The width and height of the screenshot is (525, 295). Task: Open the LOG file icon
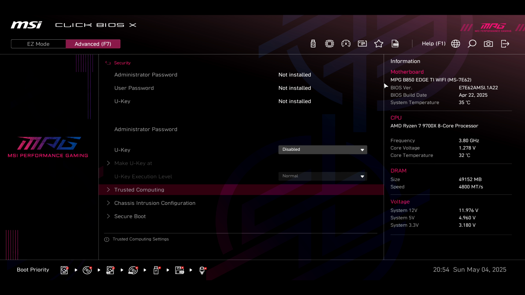pyautogui.click(x=395, y=44)
